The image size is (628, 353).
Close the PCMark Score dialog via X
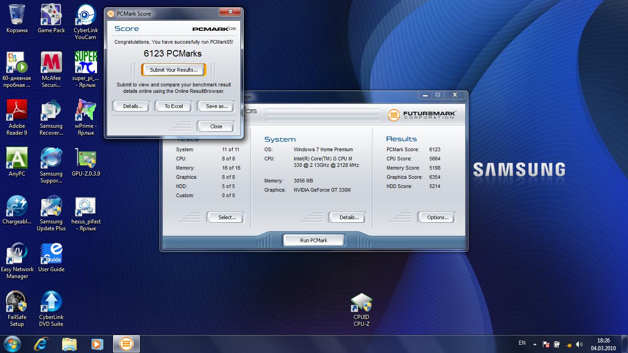point(230,12)
